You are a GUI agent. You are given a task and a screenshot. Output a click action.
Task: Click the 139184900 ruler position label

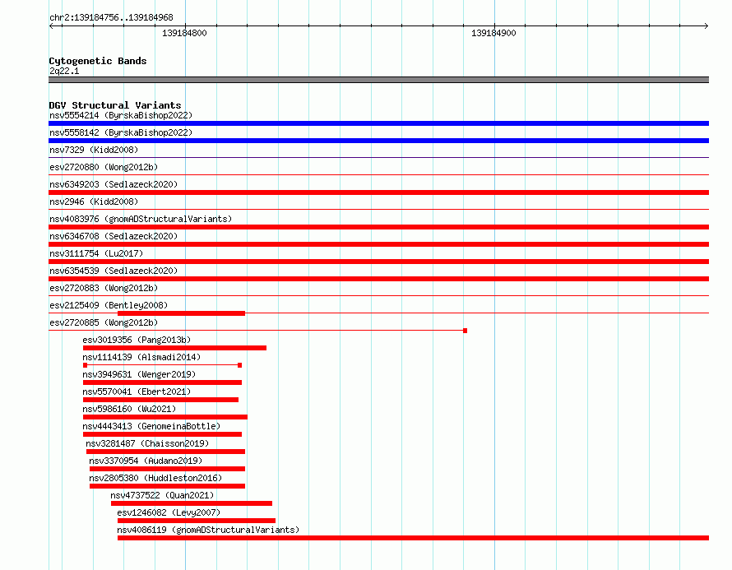pyautogui.click(x=494, y=33)
